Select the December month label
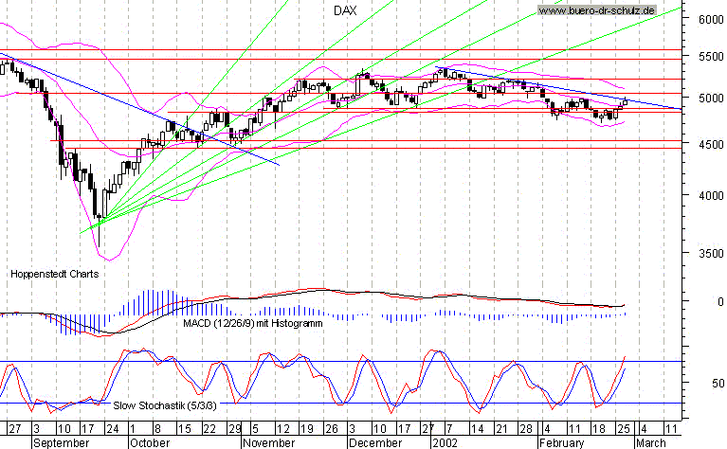 tap(375, 443)
